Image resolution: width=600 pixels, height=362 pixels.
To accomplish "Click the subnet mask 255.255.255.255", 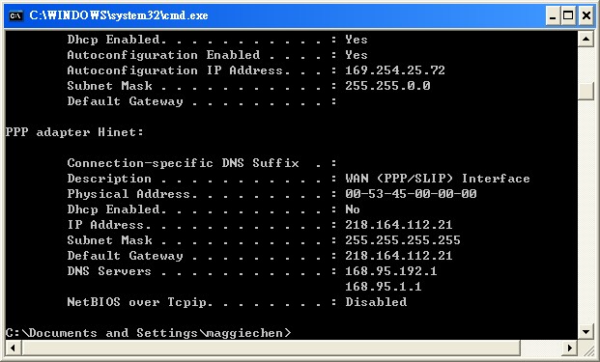I will click(403, 240).
